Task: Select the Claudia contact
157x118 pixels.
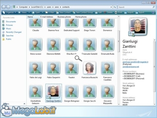Action: click(x=36, y=25)
